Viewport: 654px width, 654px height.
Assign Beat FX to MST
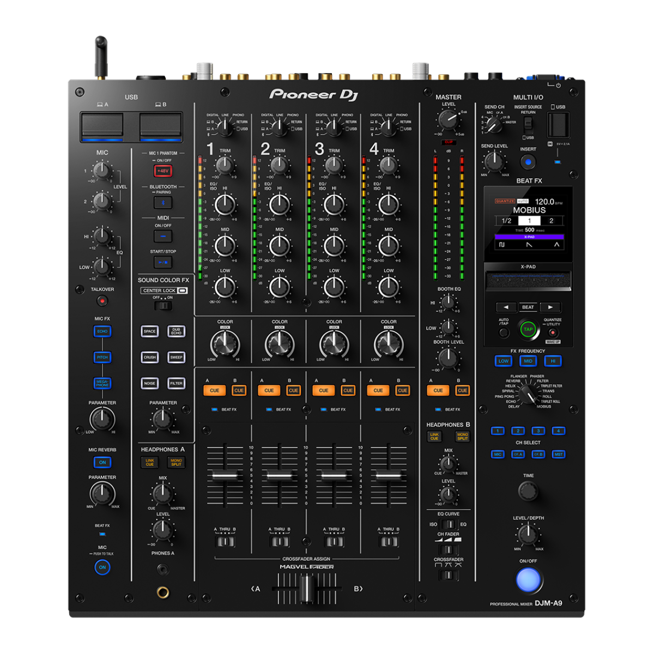[558, 454]
